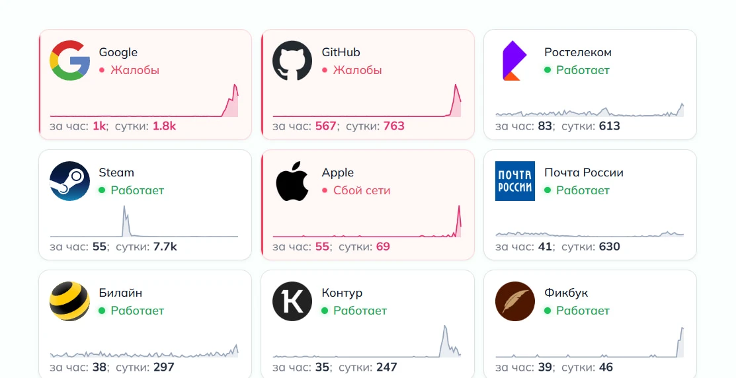Viewport: 736px width, 378px height.
Task: Open the Билайн striped ball icon
Action: (x=69, y=301)
